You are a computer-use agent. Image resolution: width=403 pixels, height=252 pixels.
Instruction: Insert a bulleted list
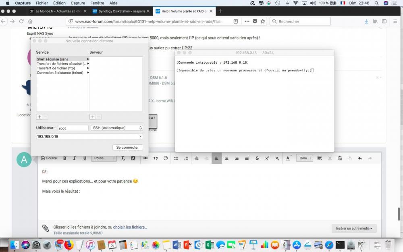pos(176,158)
